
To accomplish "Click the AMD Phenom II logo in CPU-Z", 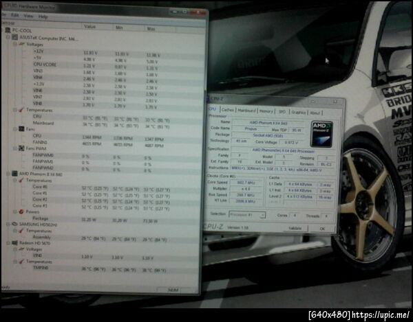I will pyautogui.click(x=321, y=134).
